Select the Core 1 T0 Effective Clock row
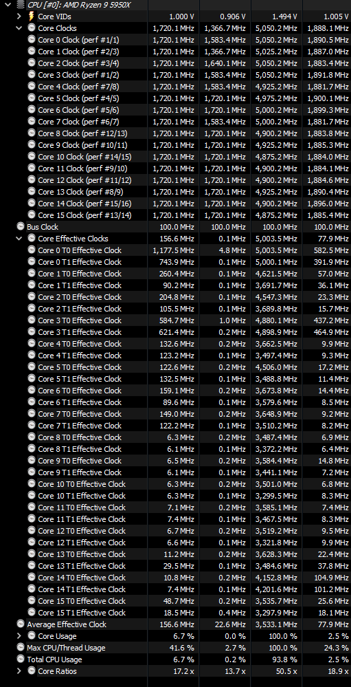 [176, 274]
